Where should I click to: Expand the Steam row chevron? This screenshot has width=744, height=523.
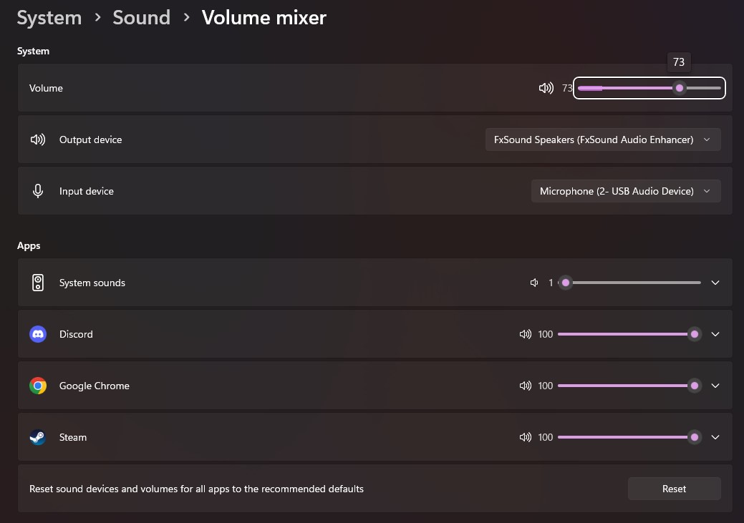[715, 437]
